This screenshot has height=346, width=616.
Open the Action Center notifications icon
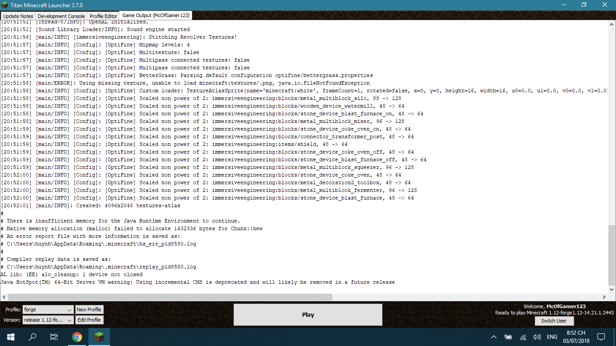click(601, 337)
